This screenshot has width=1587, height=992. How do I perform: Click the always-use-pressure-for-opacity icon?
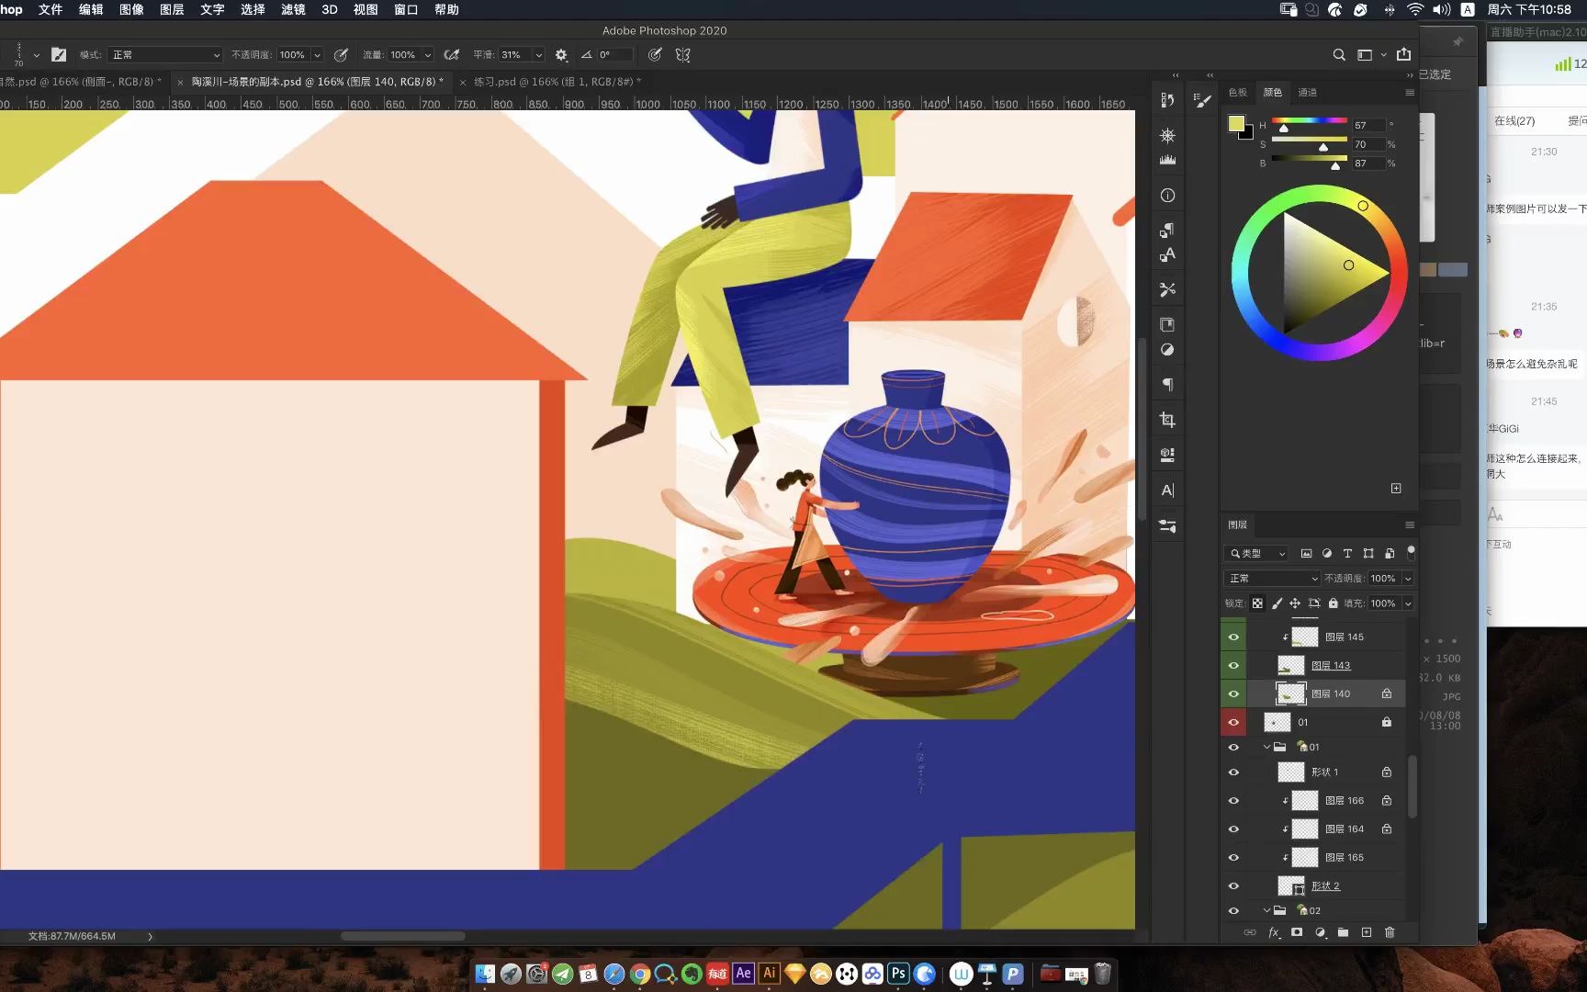pyautogui.click(x=341, y=55)
